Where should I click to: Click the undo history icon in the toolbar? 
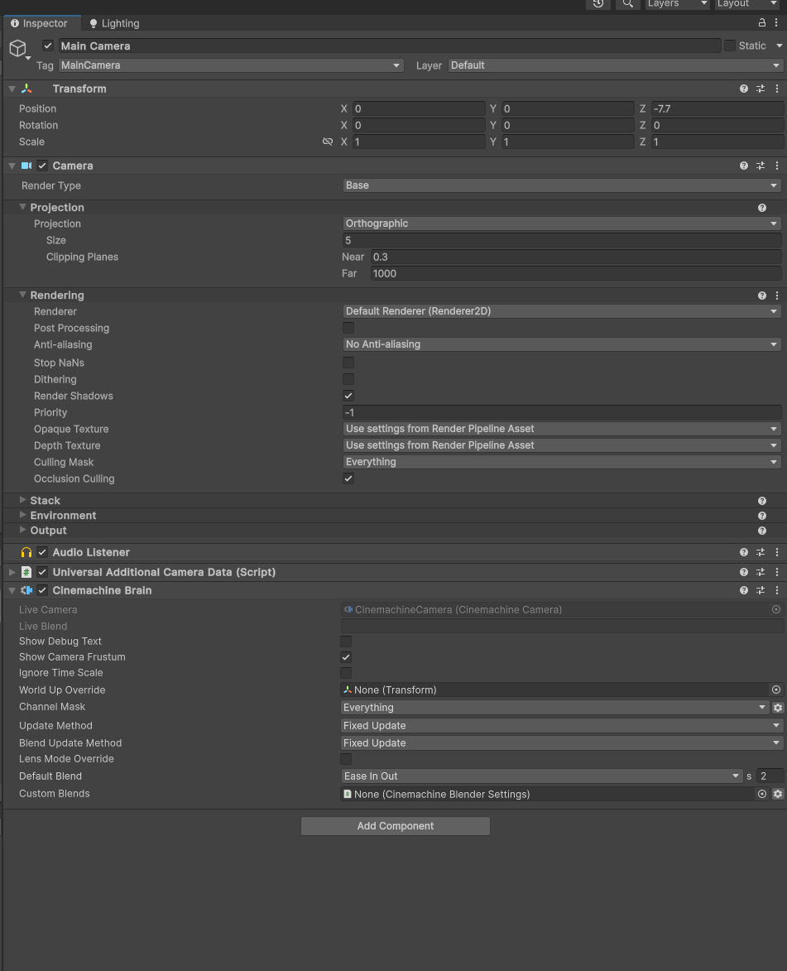(597, 5)
